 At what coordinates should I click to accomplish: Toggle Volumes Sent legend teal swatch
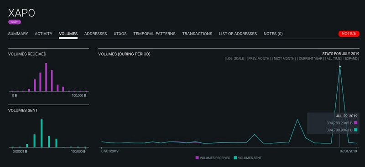[x=235, y=158]
